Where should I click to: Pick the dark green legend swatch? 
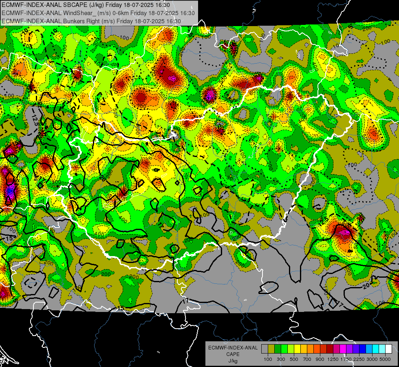278,349
